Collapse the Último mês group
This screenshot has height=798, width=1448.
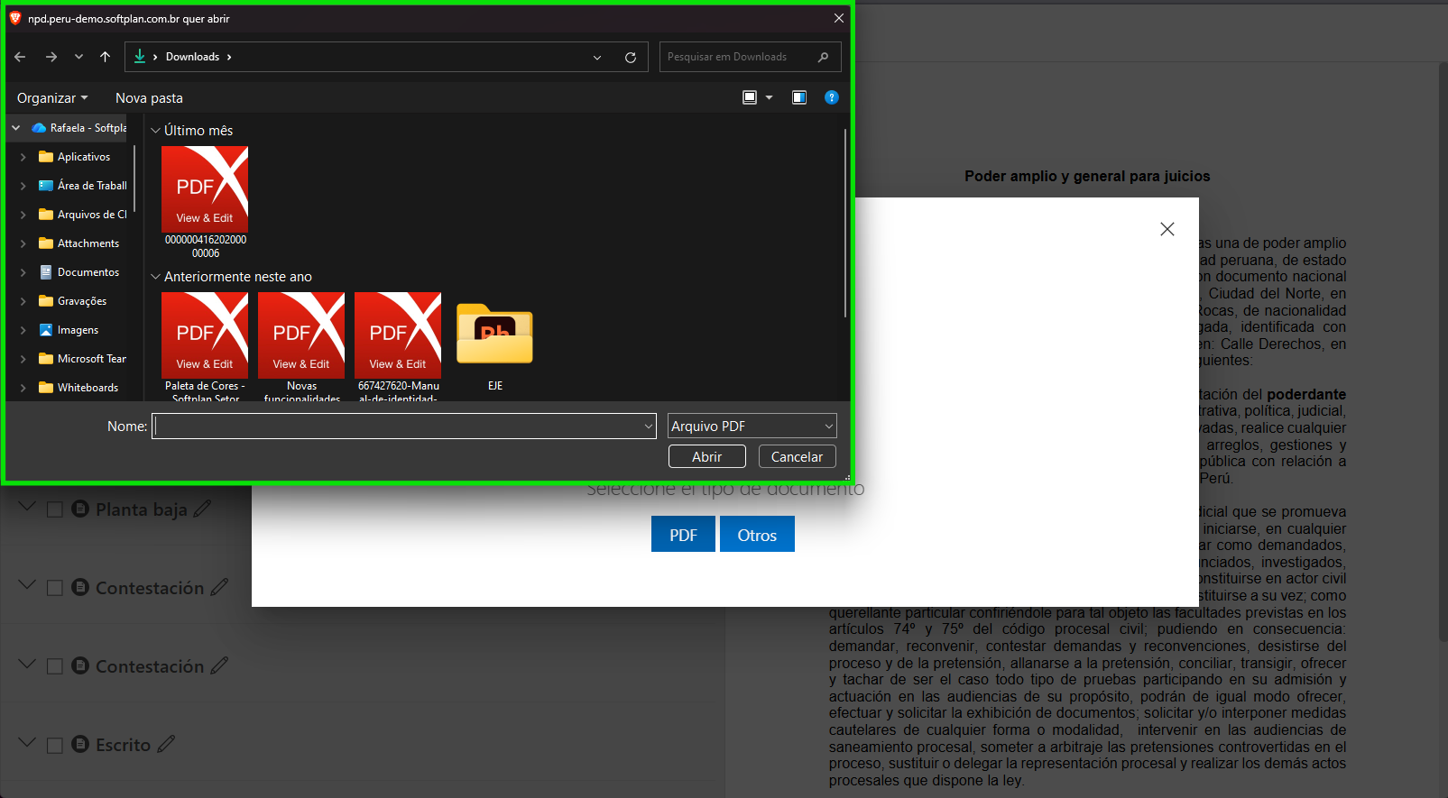(x=155, y=131)
